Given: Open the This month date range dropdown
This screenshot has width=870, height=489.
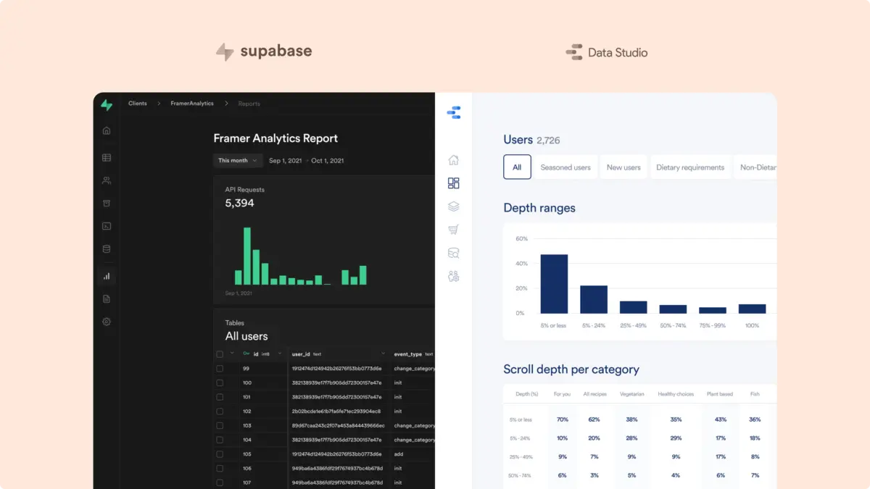Looking at the screenshot, I should click(x=238, y=161).
